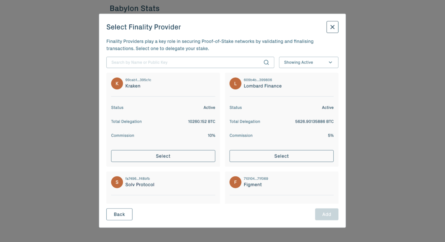
Task: Select Lombard Finance as finality provider
Action: (281, 156)
